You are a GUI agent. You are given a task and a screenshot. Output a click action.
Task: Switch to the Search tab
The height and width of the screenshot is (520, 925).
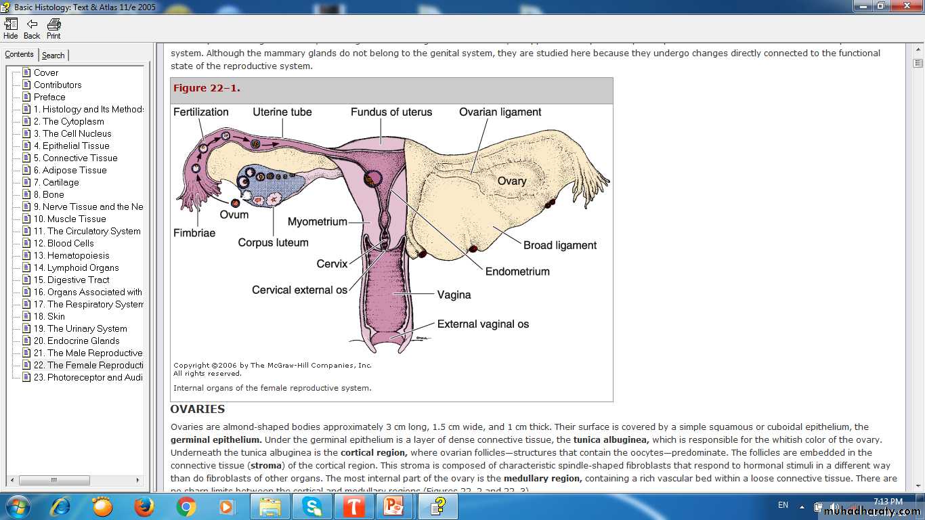click(53, 56)
